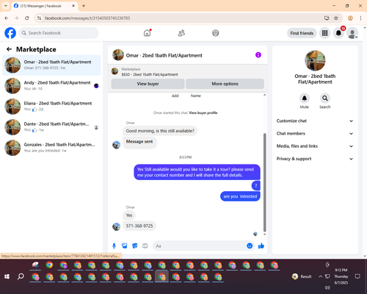Open the Eliana apartment conversation

(51, 107)
